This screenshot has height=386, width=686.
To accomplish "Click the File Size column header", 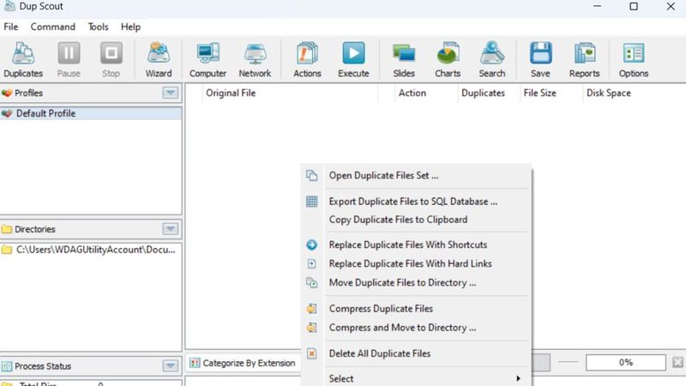I will point(540,93).
